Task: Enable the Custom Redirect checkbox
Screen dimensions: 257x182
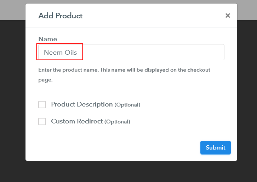Action: pyautogui.click(x=42, y=122)
